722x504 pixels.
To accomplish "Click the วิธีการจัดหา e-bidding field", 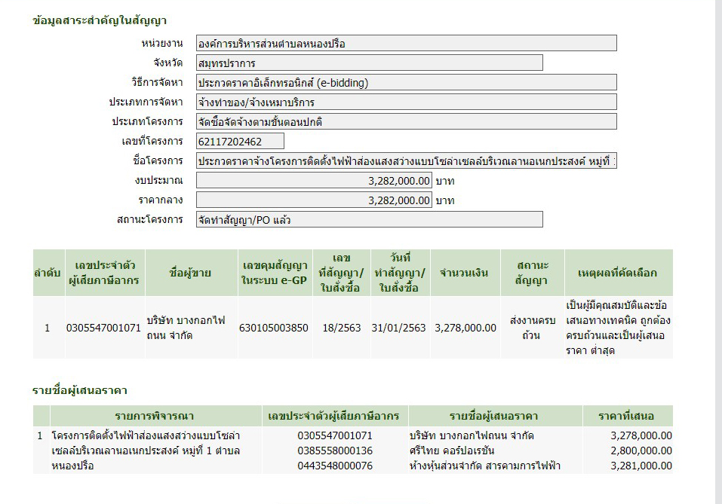I will [x=405, y=83].
